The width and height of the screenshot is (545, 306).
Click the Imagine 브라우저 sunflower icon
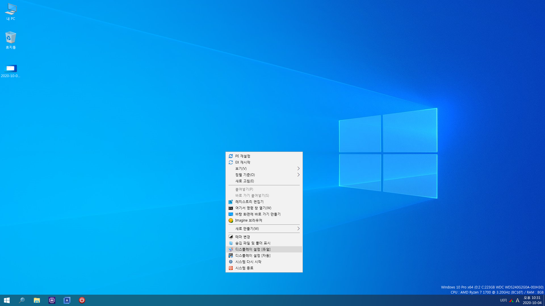[231, 220]
